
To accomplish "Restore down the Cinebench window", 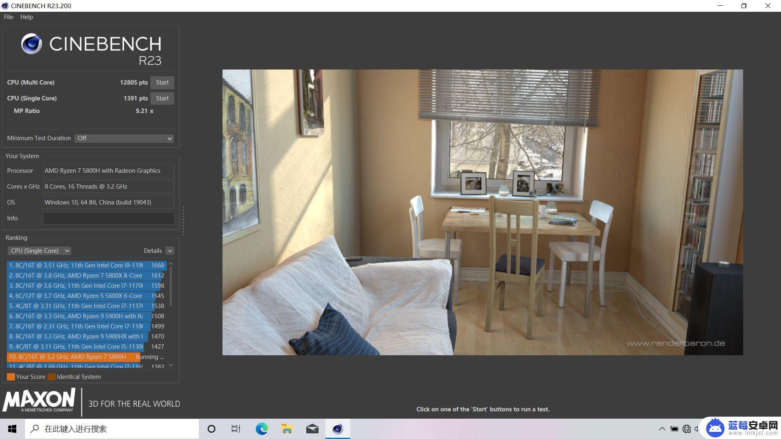I will (744, 6).
